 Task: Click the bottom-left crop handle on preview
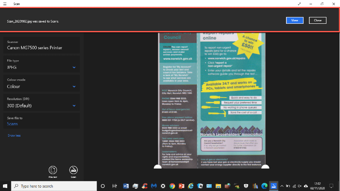pos(158,167)
